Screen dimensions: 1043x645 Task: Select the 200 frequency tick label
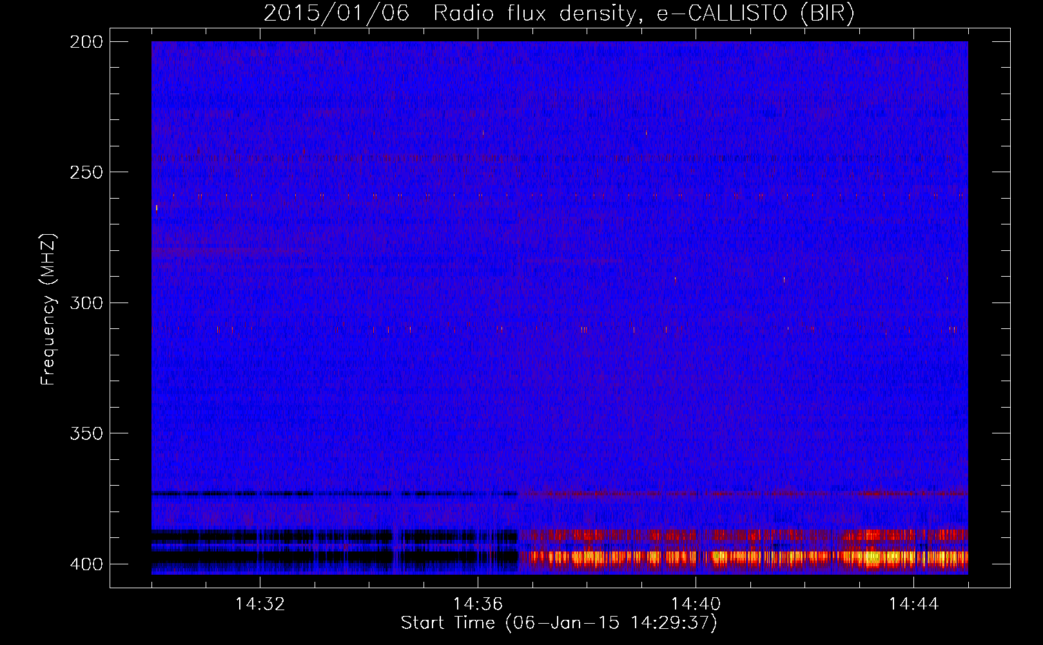(x=86, y=42)
